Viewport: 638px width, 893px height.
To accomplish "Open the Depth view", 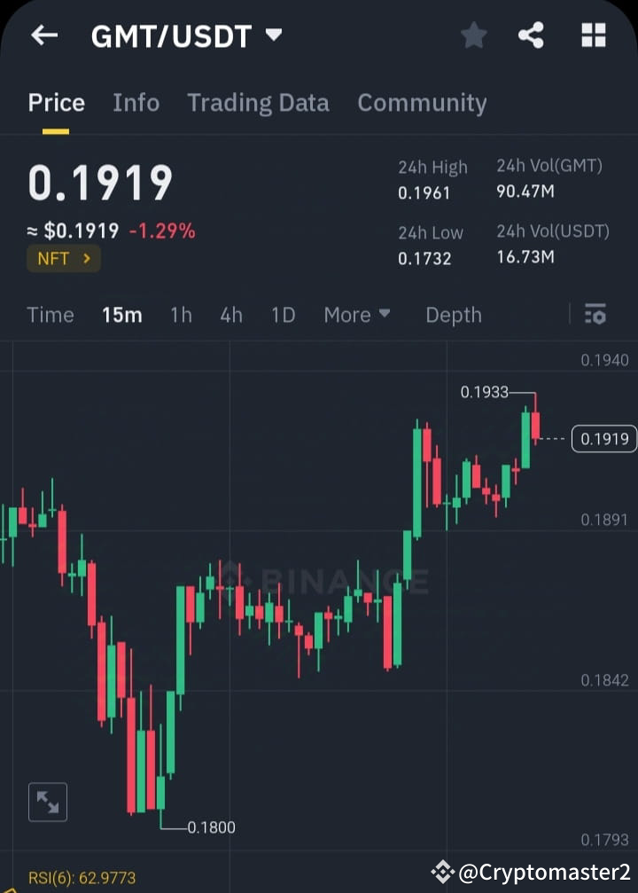I will click(x=453, y=315).
